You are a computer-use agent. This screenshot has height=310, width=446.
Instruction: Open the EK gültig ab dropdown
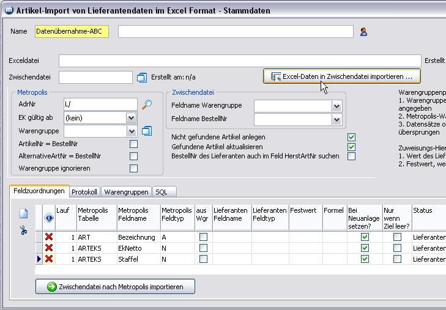pyautogui.click(x=131, y=118)
